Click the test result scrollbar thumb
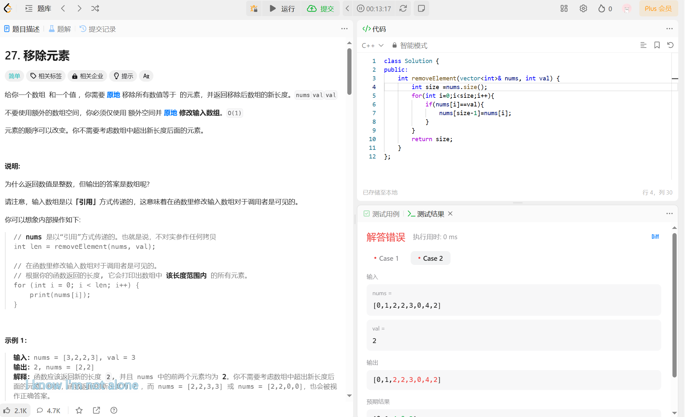The width and height of the screenshot is (685, 417). pos(674,305)
